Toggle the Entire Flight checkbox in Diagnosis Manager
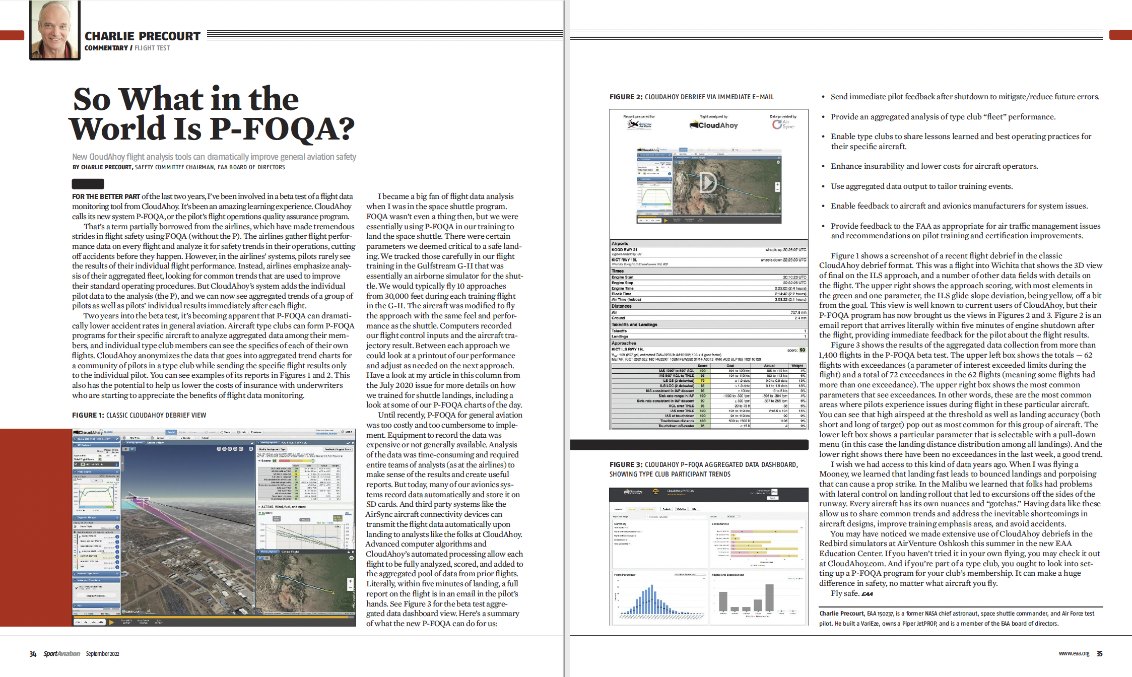The image size is (1132, 677). point(75,526)
